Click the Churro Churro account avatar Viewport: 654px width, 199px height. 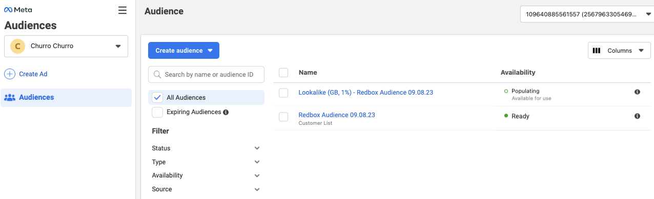[x=17, y=46]
